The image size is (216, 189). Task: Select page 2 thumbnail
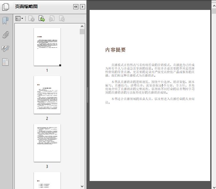(x=47, y=95)
